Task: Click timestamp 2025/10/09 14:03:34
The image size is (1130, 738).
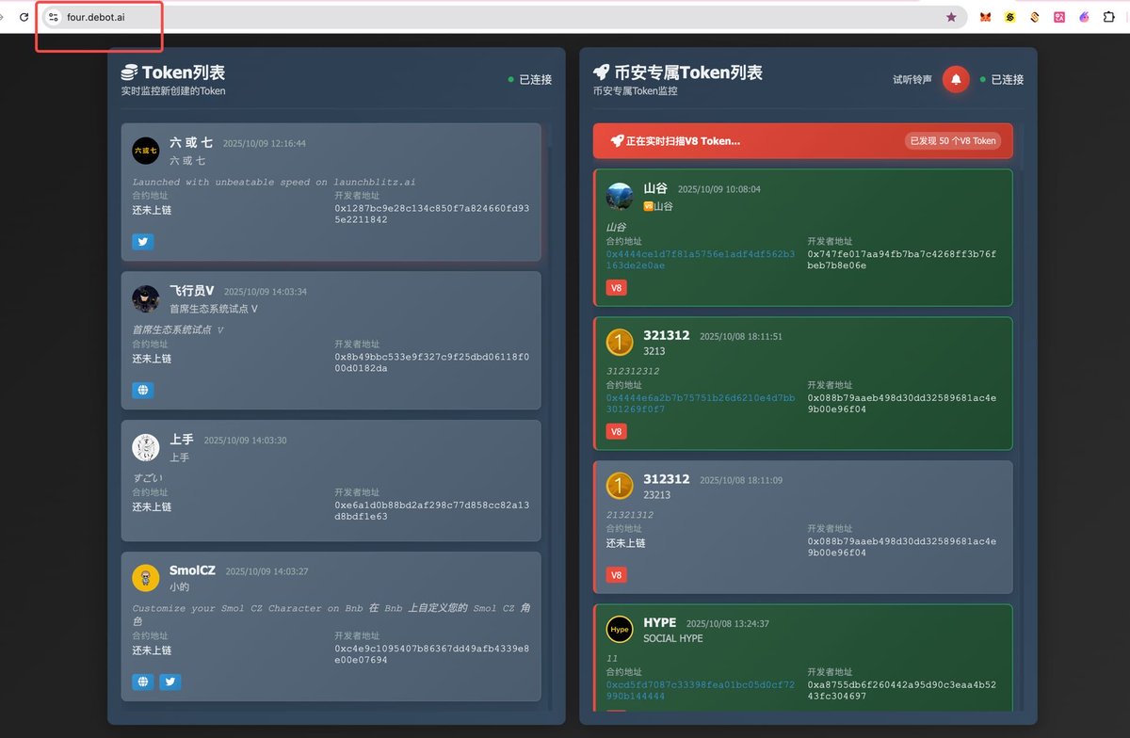Action: point(266,292)
